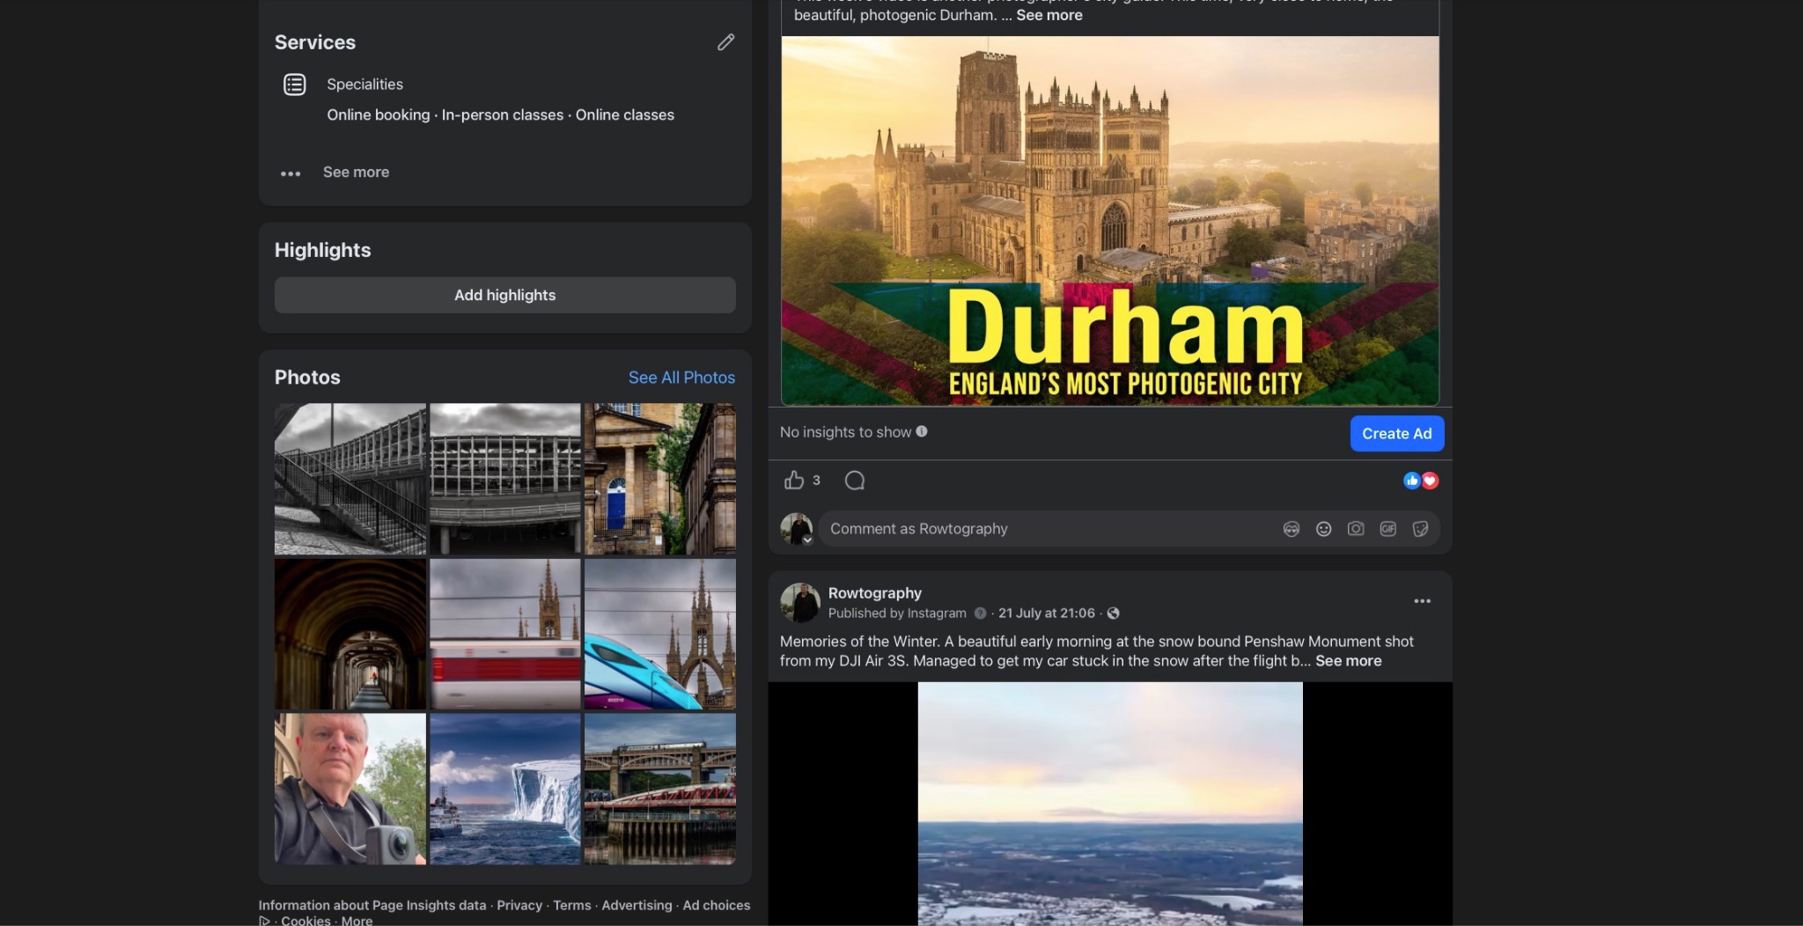Play the snowy Penshaw Monument video
This screenshot has width=1803, height=926.
pyautogui.click(x=1110, y=804)
